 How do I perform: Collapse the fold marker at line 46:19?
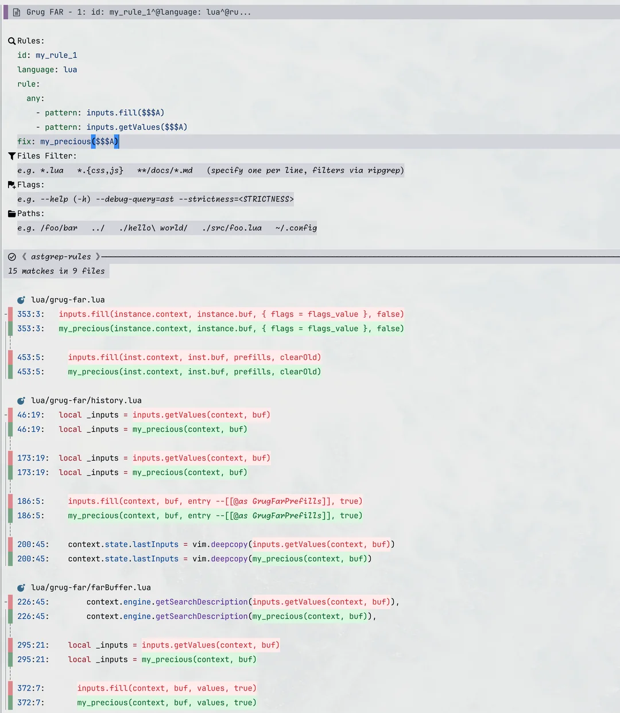(5, 415)
